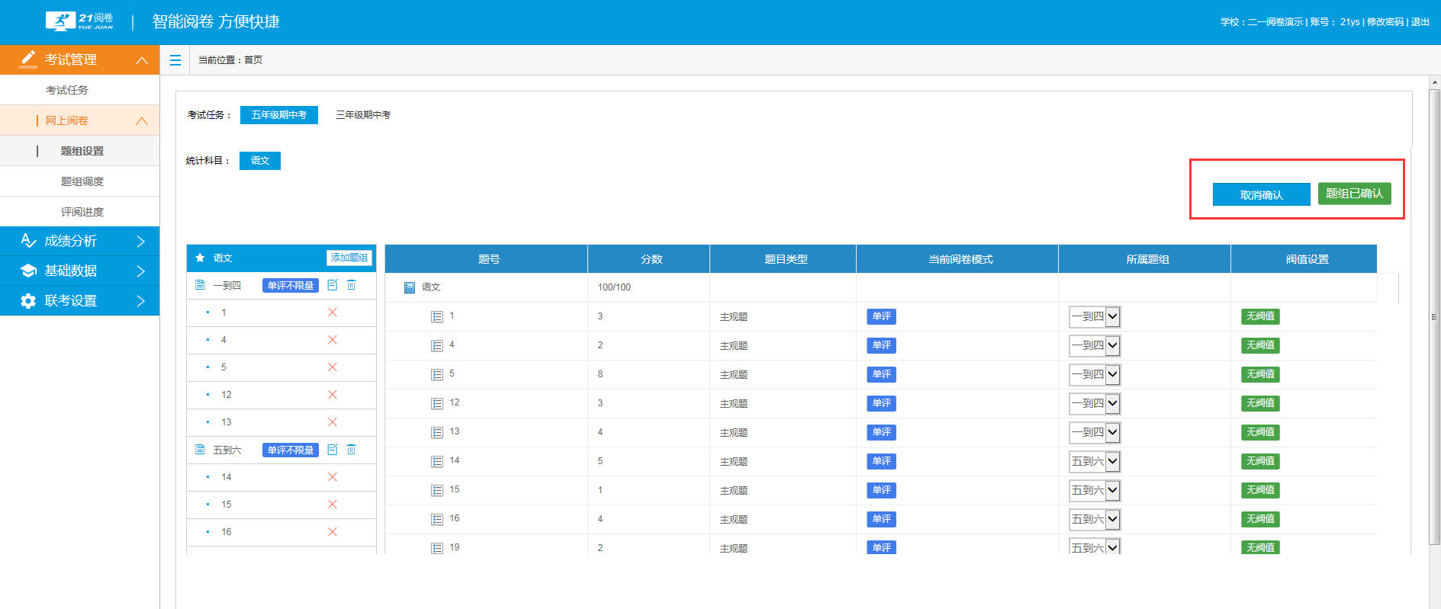
Task: Delete the 一到四 group via trash icon
Action: (352, 285)
